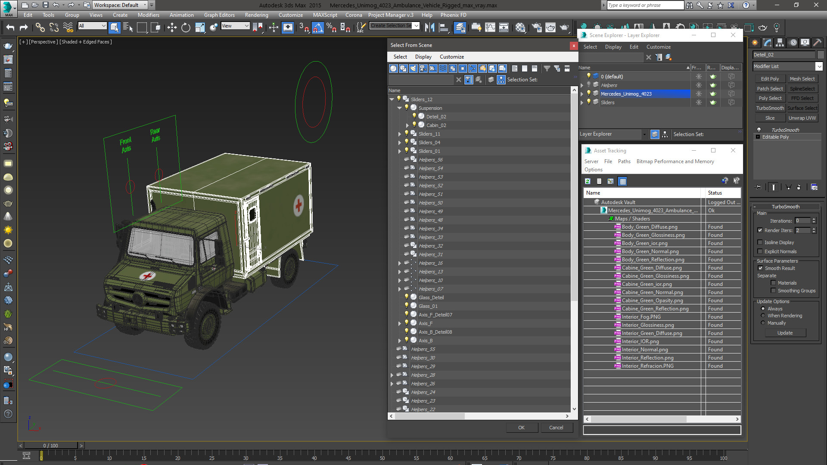Click the Update button in TurboSmooth
This screenshot has width=827, height=465.
[x=785, y=333]
